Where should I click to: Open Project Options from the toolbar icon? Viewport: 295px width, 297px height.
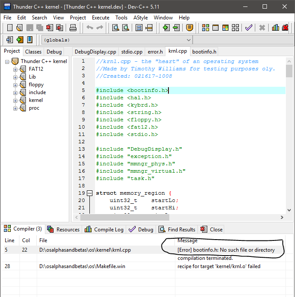(190, 28)
